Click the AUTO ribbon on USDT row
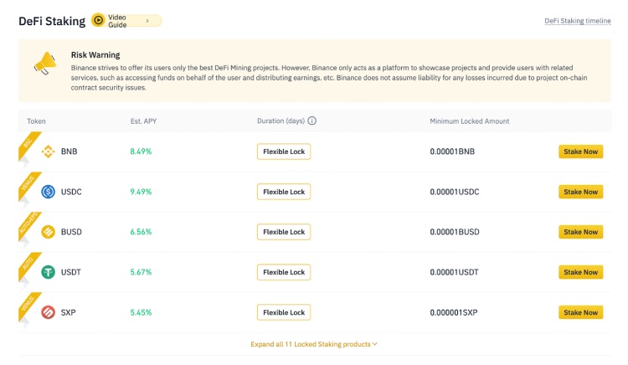The image size is (628, 365). pos(28,265)
